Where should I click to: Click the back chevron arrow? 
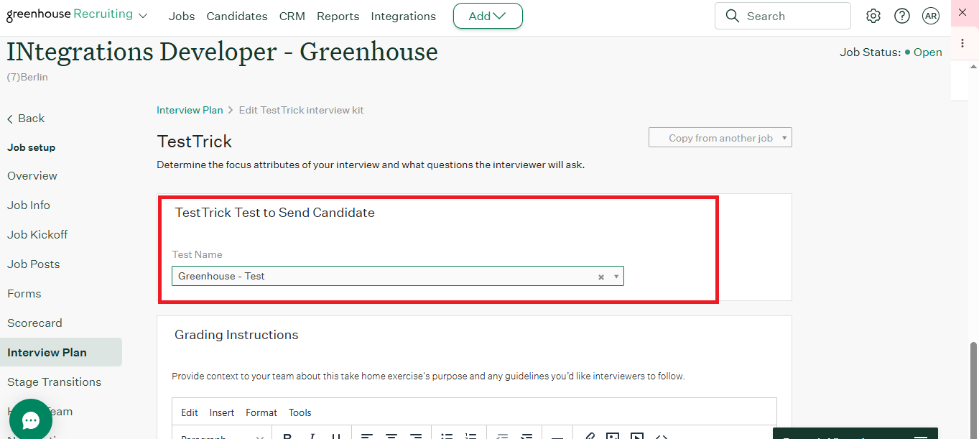[10, 119]
